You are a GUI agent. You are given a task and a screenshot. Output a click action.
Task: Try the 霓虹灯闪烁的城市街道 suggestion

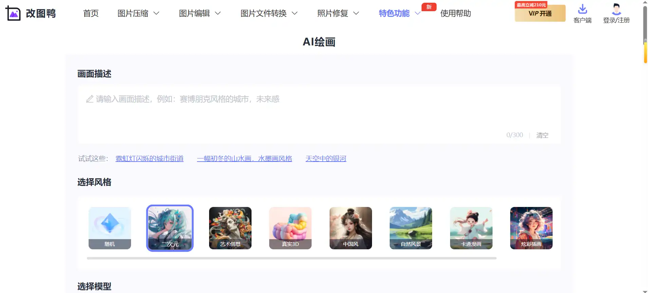(x=149, y=159)
